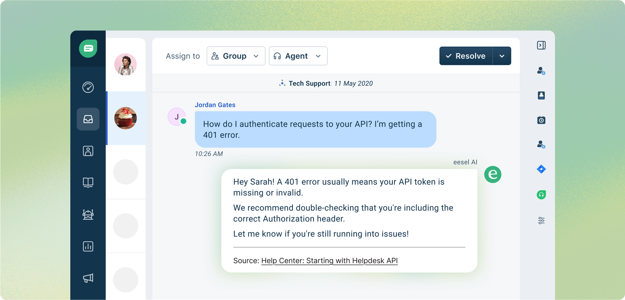Open Help Center: Starting with Helpdesk API link
Viewport: 625px width, 300px height.
(329, 261)
